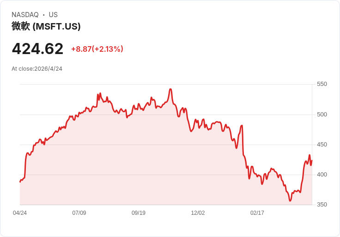Click the US market label
Viewport: 340px width, 237px height.
[x=53, y=15]
